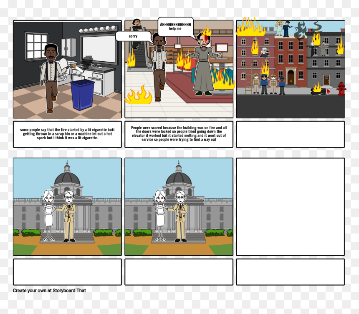Select the bathroom mirror under the vanity lights
This screenshot has width=359, height=314.
click(99, 49)
